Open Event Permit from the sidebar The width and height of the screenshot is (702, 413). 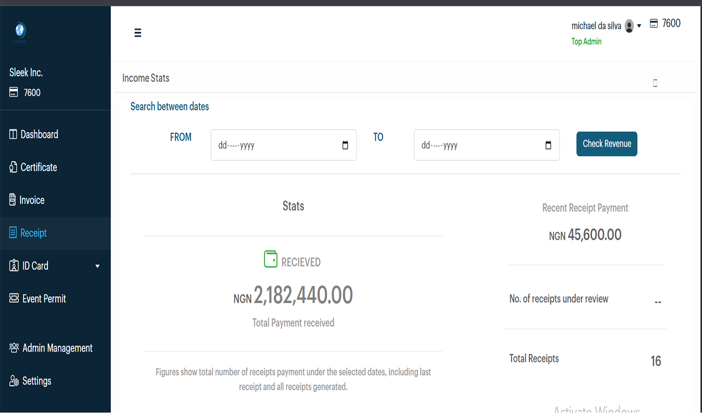click(x=44, y=299)
